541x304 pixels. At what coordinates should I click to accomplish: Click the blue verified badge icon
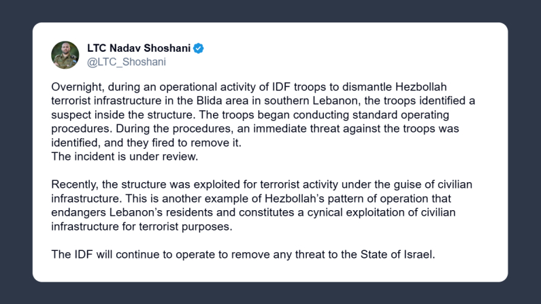pos(199,48)
